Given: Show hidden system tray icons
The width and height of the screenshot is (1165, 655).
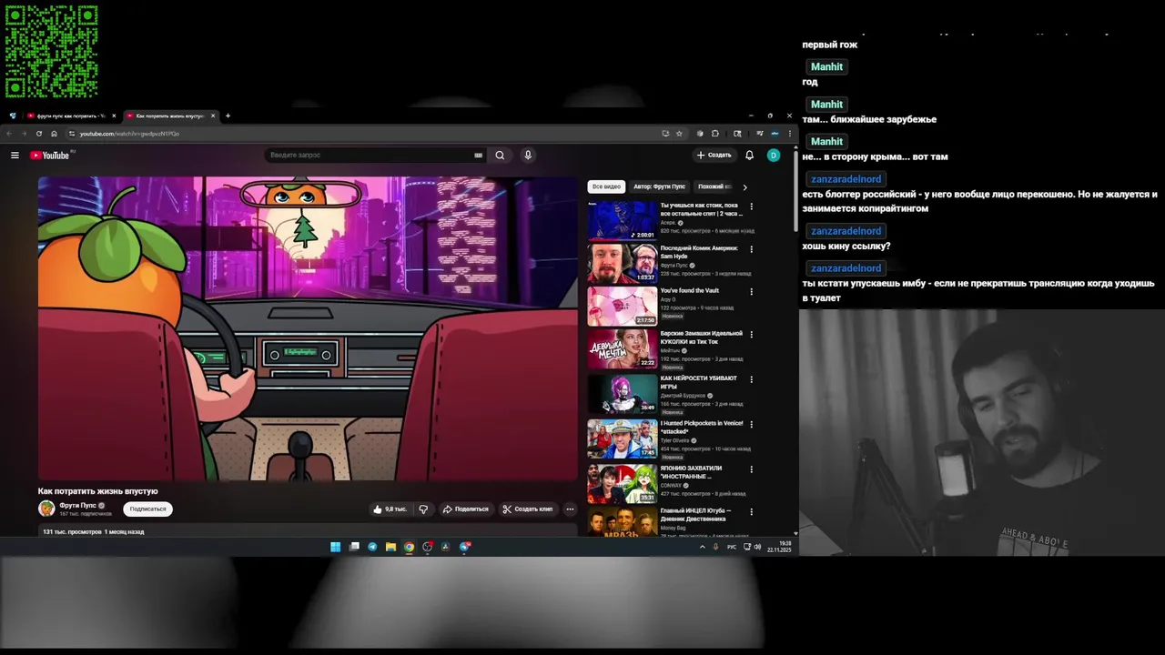Looking at the screenshot, I should click(702, 547).
